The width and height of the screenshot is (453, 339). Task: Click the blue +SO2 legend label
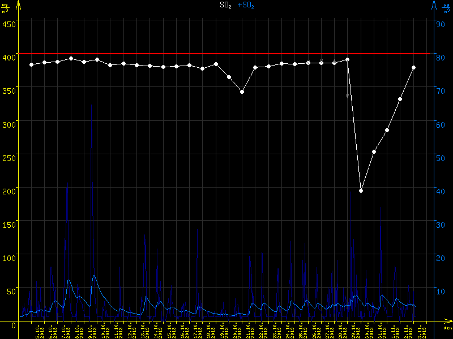(x=246, y=5)
